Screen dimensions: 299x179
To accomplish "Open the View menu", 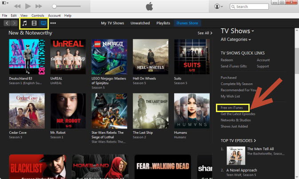I will 24,16.
